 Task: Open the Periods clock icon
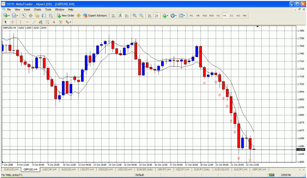(x=172, y=15)
